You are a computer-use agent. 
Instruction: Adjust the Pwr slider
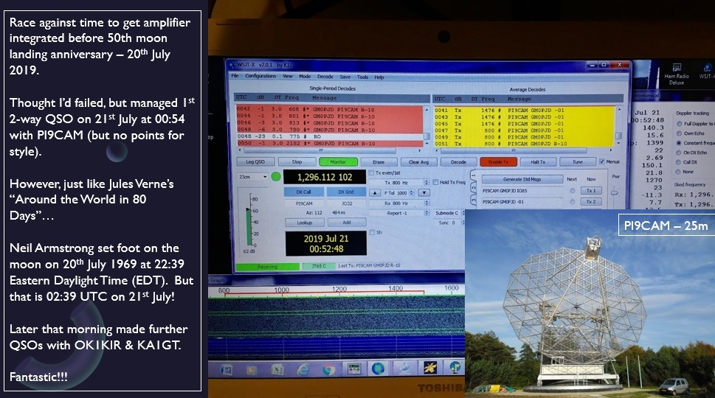pos(615,193)
